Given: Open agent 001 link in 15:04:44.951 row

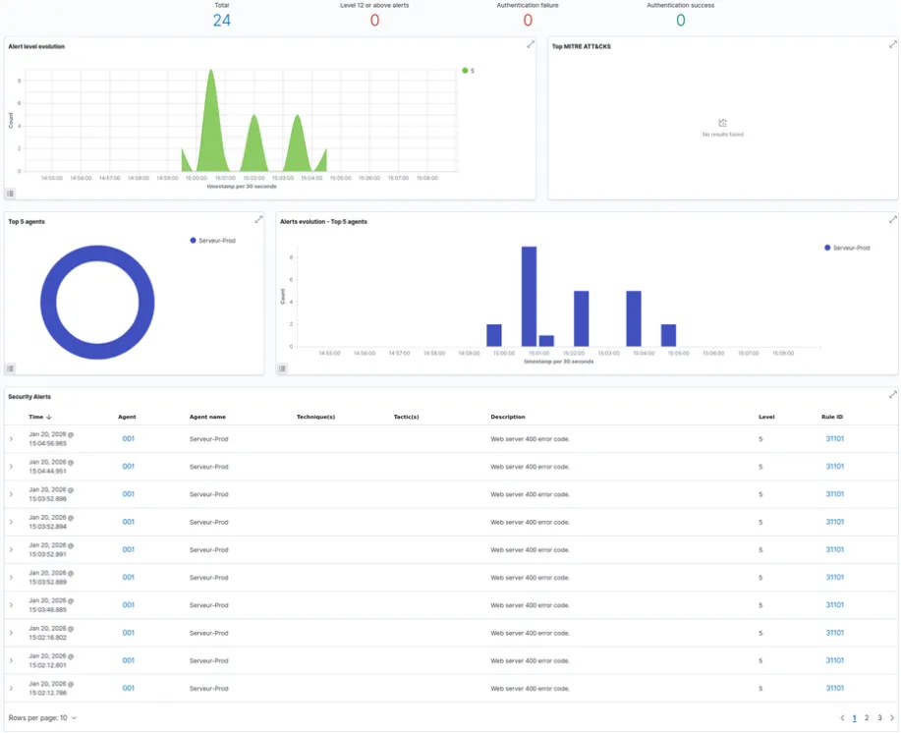Looking at the screenshot, I should point(128,467).
